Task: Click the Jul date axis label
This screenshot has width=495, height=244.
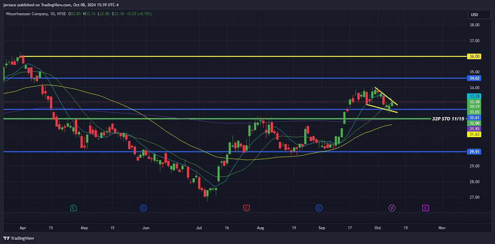Action: tap(200, 228)
